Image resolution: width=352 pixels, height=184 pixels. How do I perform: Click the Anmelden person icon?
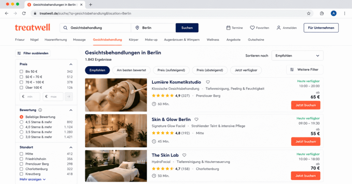(x=278, y=28)
